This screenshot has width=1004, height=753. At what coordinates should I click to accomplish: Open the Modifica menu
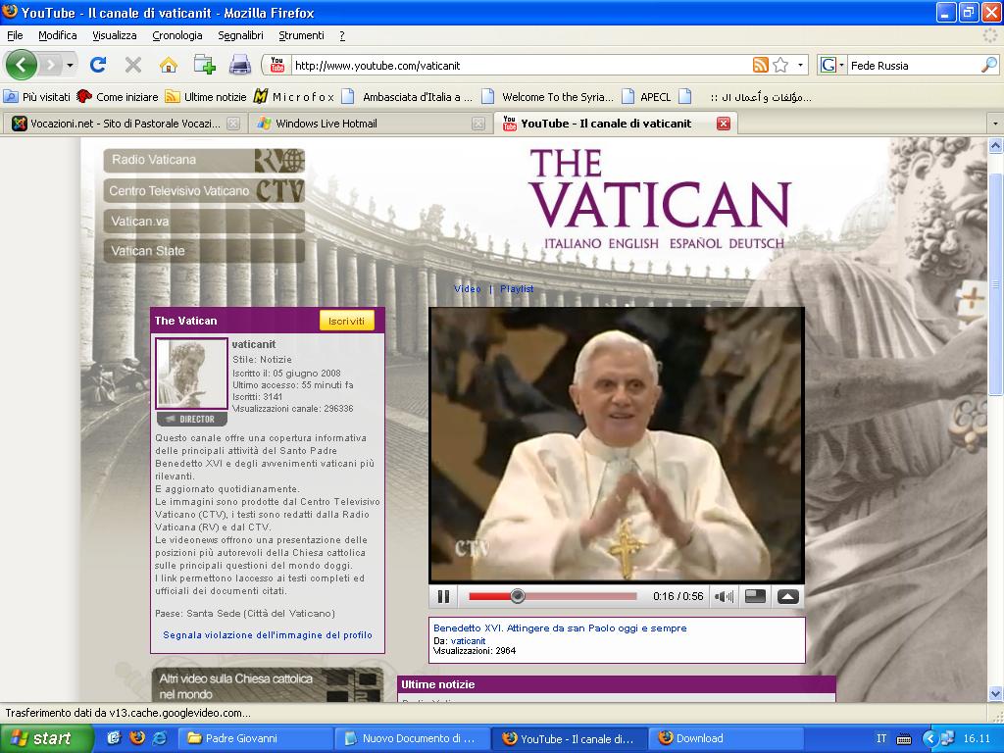pyautogui.click(x=58, y=35)
